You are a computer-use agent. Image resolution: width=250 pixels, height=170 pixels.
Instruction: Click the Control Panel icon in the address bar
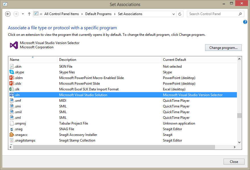[36, 14]
